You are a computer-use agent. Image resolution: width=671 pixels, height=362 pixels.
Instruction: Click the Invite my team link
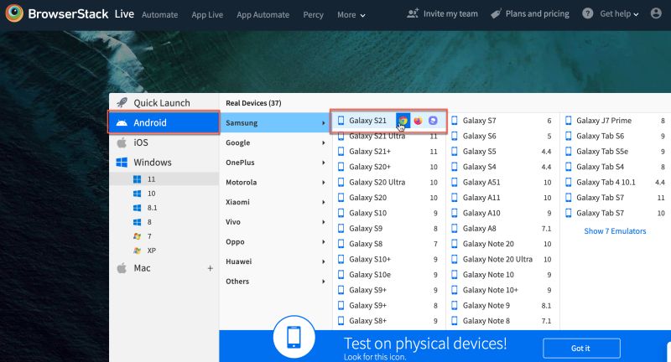point(450,13)
